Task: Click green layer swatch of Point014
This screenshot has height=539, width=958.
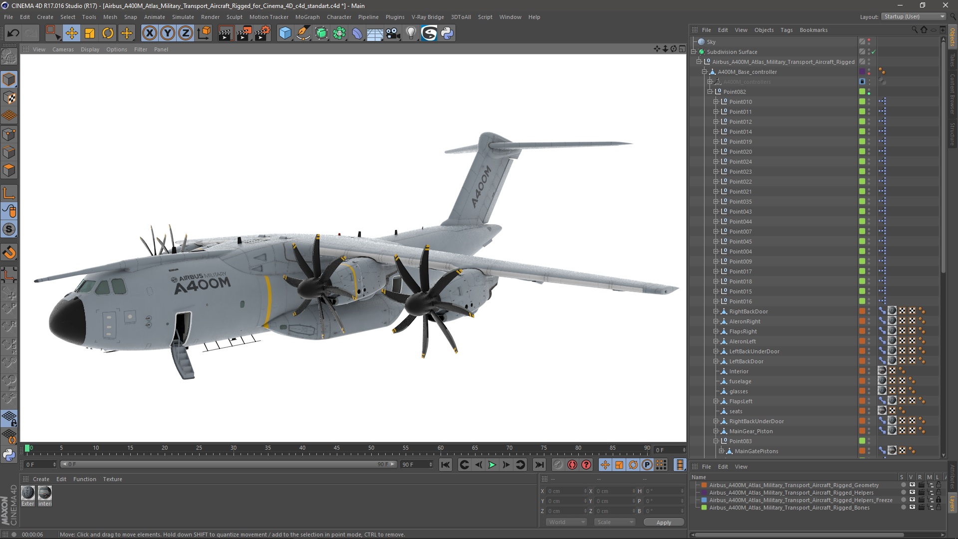Action: 862,132
